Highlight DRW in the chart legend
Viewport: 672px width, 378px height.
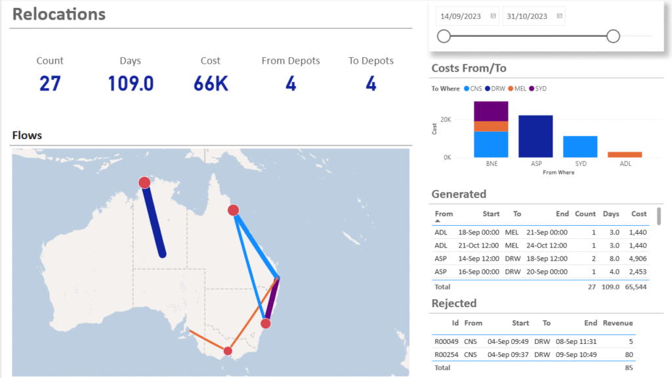(x=495, y=89)
